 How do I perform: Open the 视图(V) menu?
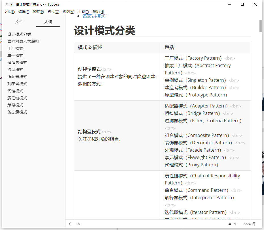(x=69, y=12)
